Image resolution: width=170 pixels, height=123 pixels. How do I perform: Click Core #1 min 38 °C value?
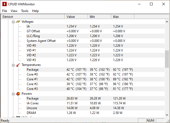(100, 79)
